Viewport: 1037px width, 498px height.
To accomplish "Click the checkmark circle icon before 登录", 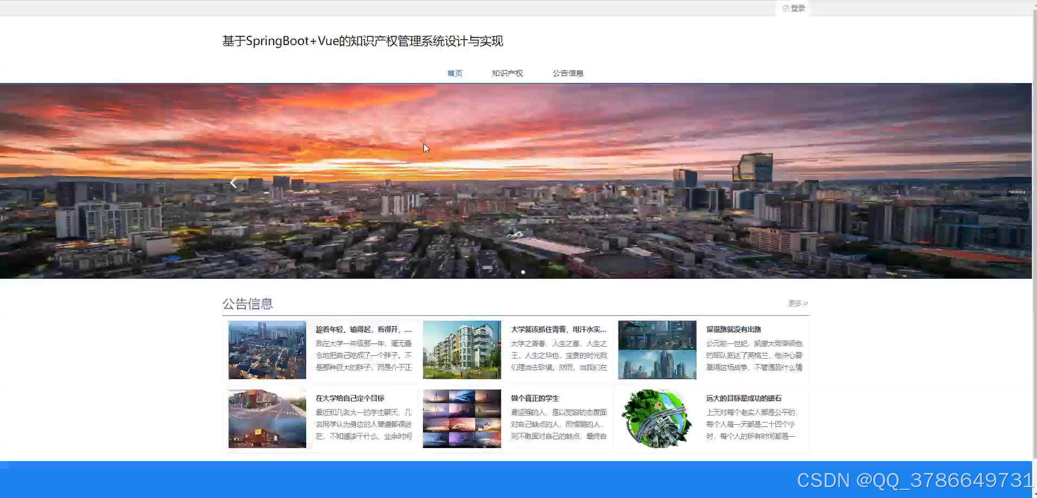I will 786,8.
